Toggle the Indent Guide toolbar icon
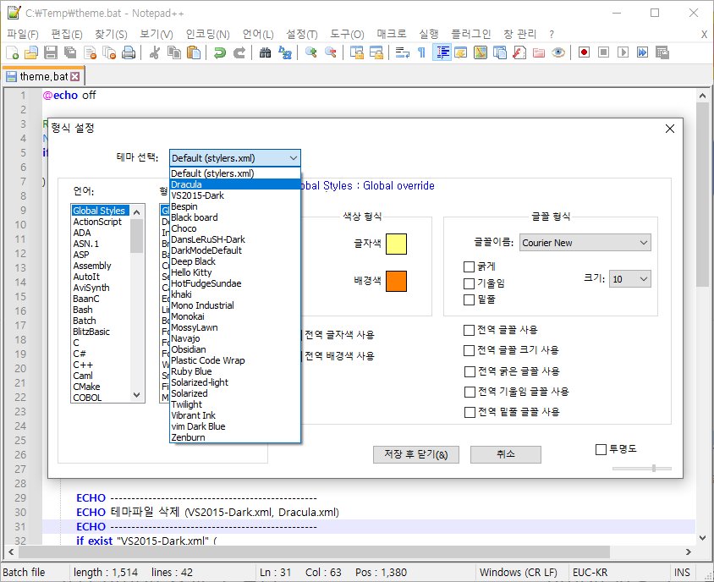714x582 pixels. (x=442, y=52)
